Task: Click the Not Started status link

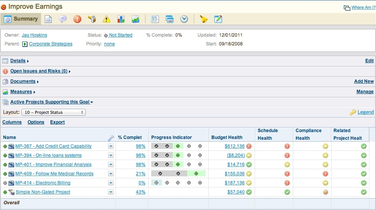Action: (121, 35)
